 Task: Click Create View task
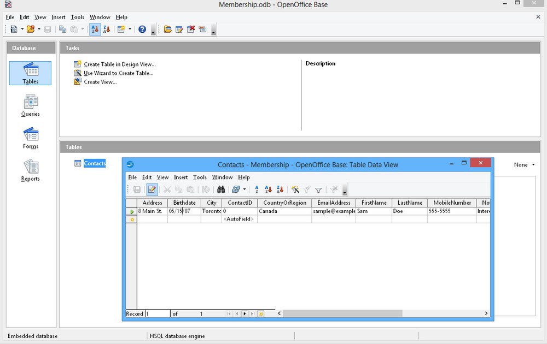pyautogui.click(x=100, y=82)
